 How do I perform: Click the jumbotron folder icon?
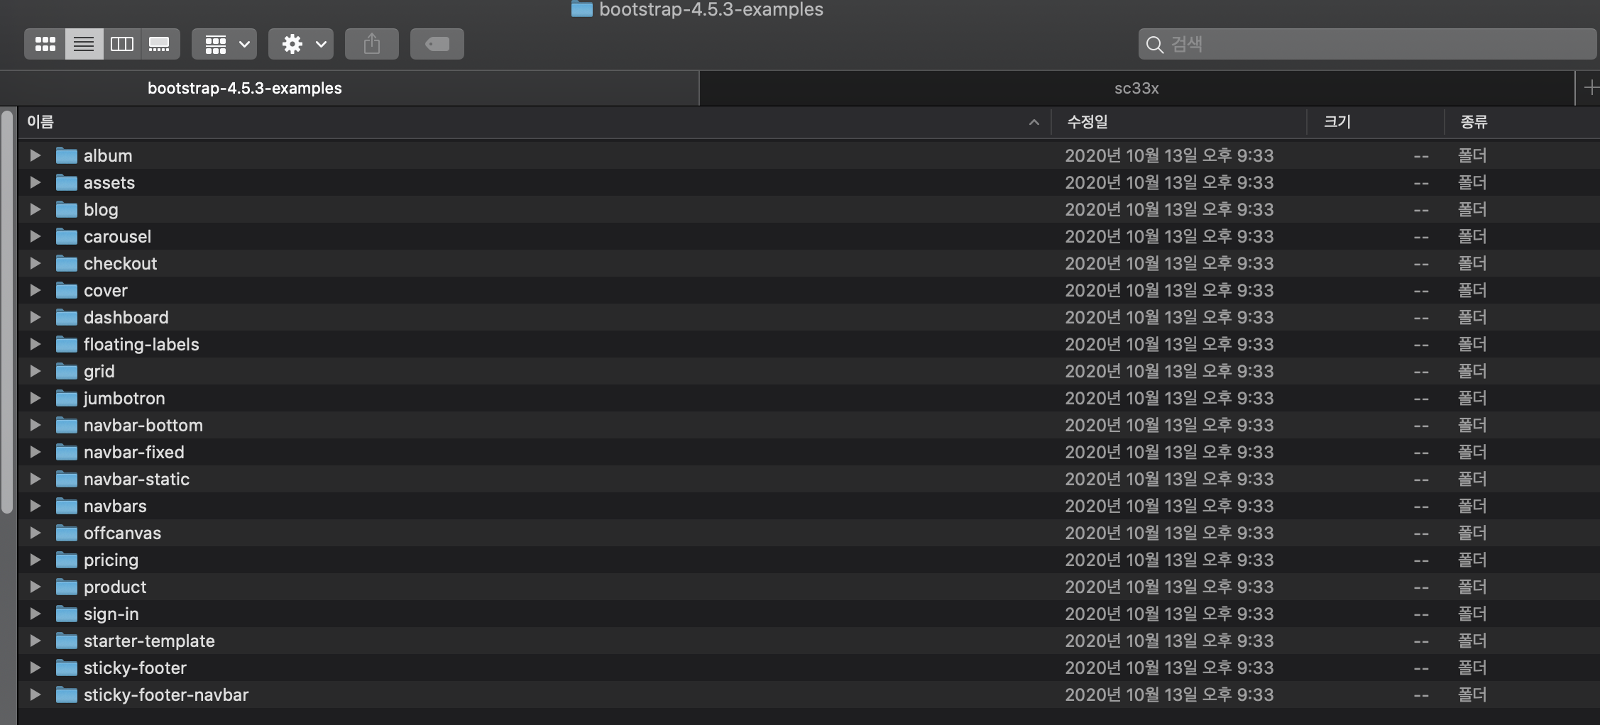click(67, 398)
